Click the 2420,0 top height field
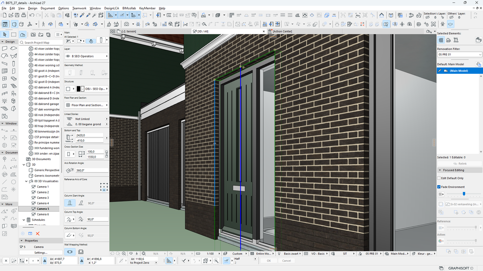 89,135
